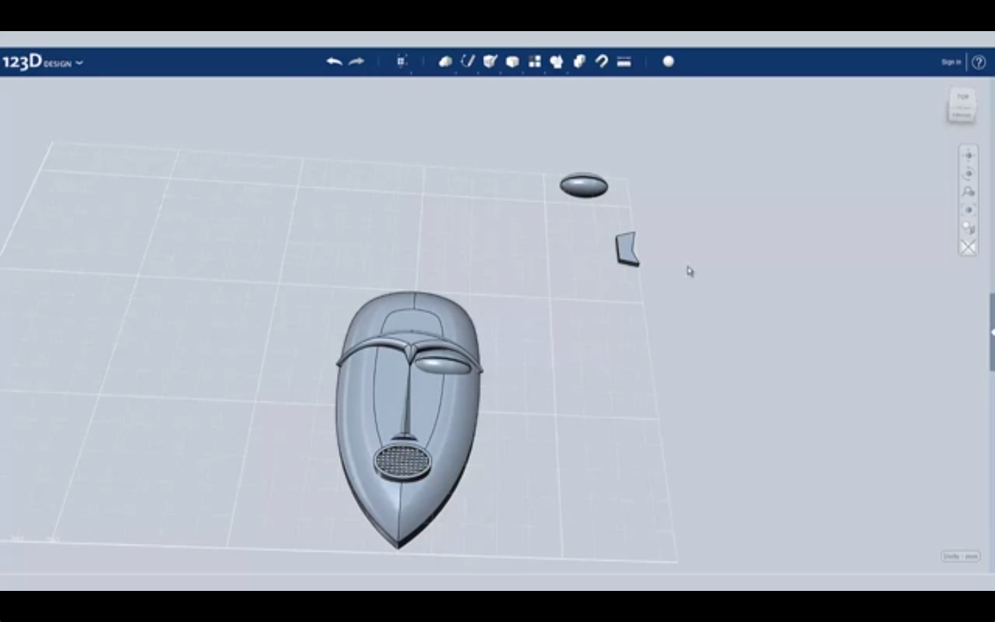Click the mesh mouth on mask
The height and width of the screenshot is (622, 995).
click(403, 461)
